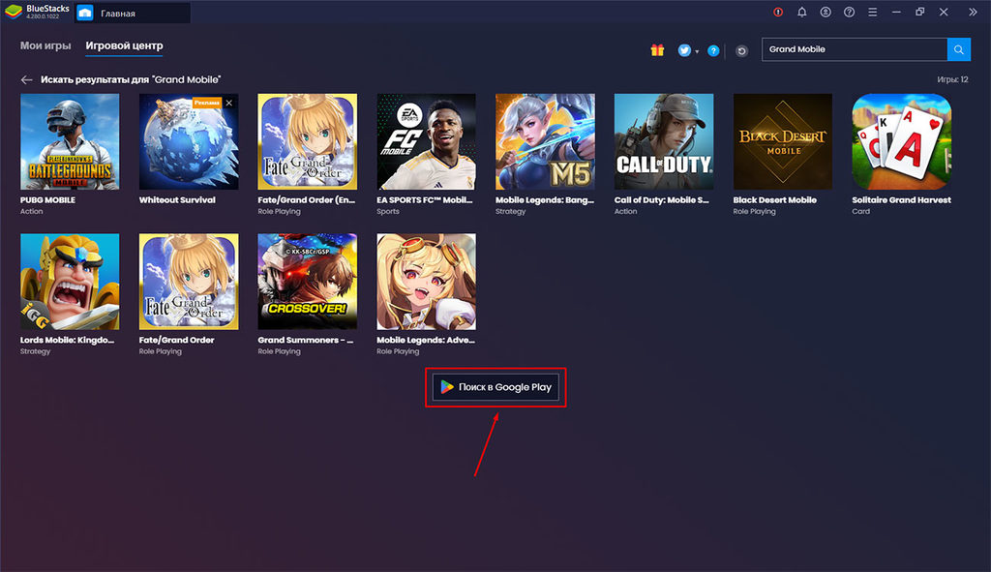Image resolution: width=991 pixels, height=572 pixels.
Task: Go back with the left arrow
Action: tap(26, 79)
